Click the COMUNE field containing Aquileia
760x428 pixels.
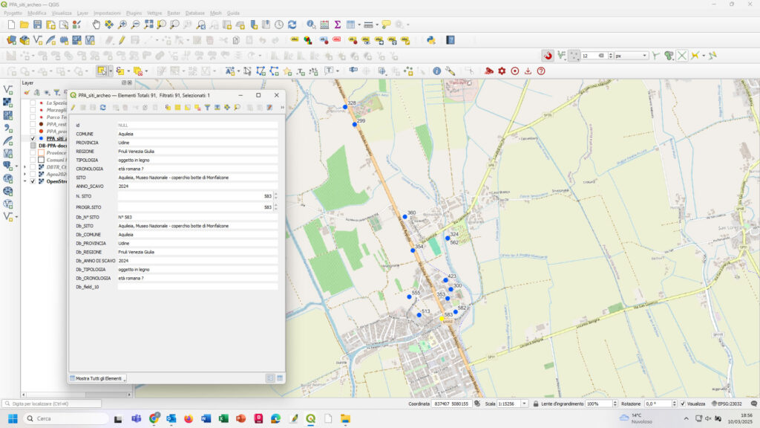pos(197,134)
